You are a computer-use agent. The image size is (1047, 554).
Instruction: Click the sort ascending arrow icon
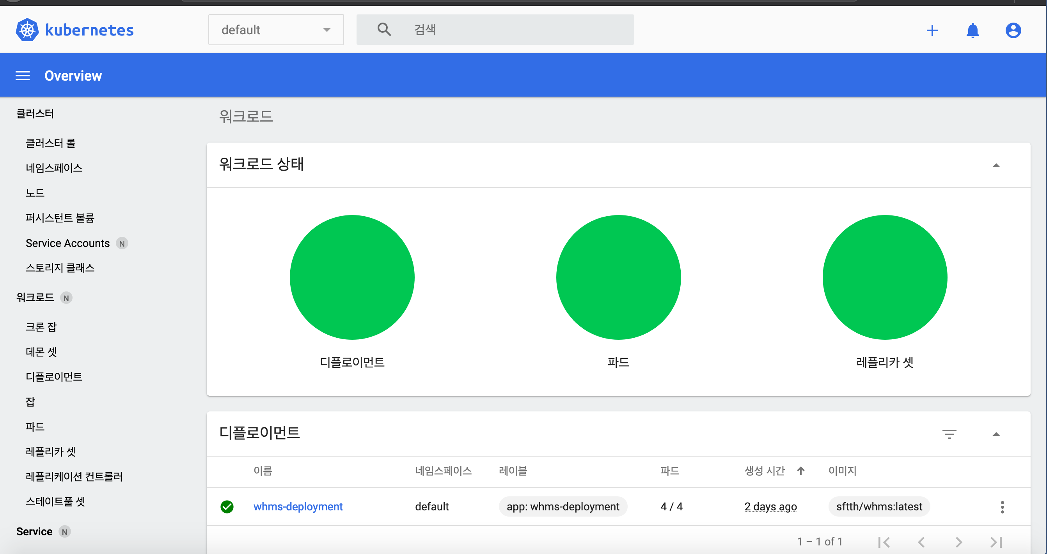(800, 471)
